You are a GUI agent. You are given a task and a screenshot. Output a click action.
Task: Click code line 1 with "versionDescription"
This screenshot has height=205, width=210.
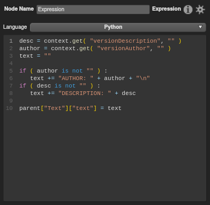tap(100, 41)
